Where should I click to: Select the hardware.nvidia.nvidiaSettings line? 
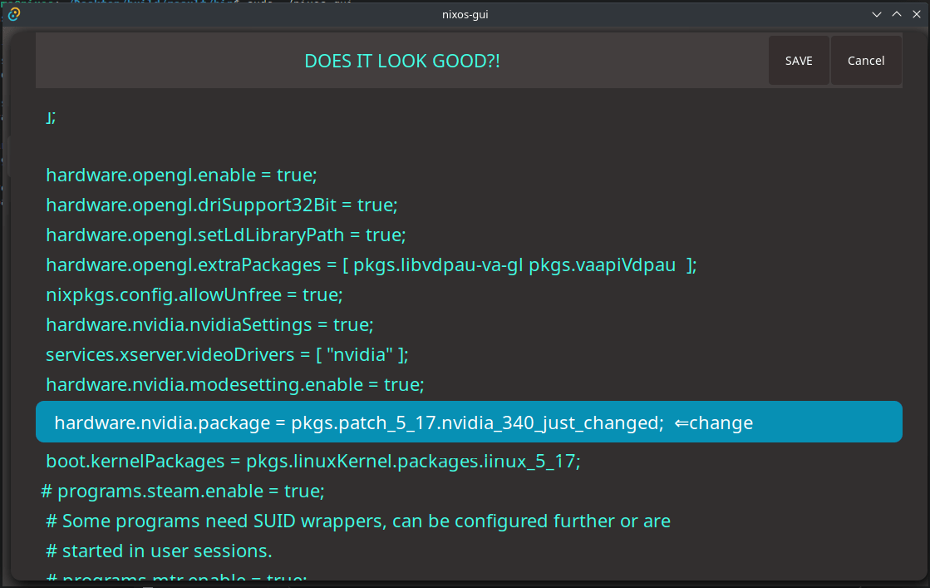pyautogui.click(x=208, y=324)
